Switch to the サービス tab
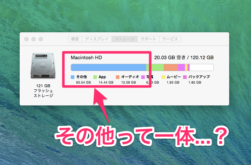Viewport: 251px width, 165px height. coord(170,39)
